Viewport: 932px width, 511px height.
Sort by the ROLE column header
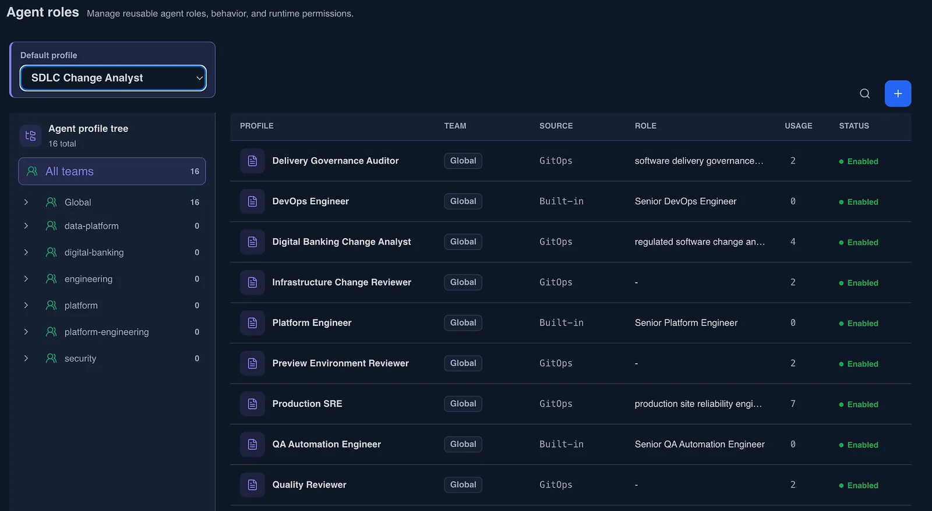(645, 126)
